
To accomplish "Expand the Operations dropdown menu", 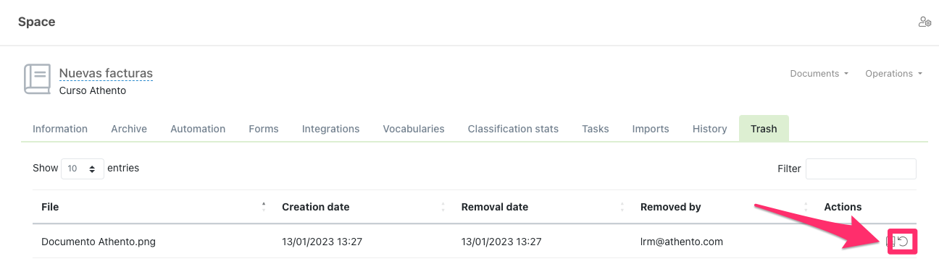I will coord(893,74).
